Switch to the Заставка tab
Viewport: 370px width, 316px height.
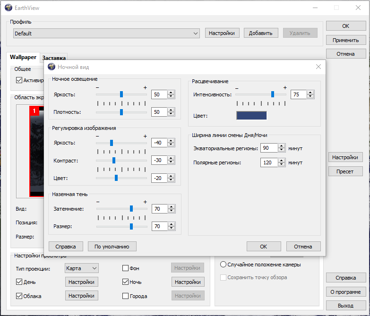tap(54, 58)
